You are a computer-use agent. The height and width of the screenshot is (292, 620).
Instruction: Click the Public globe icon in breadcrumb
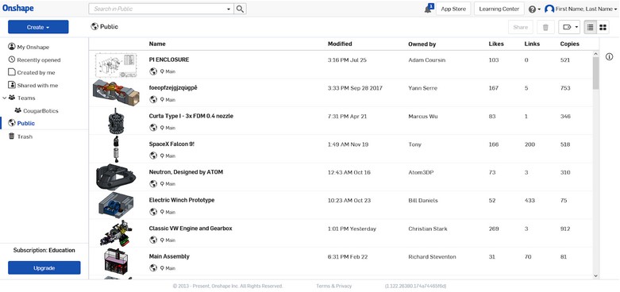(x=94, y=26)
